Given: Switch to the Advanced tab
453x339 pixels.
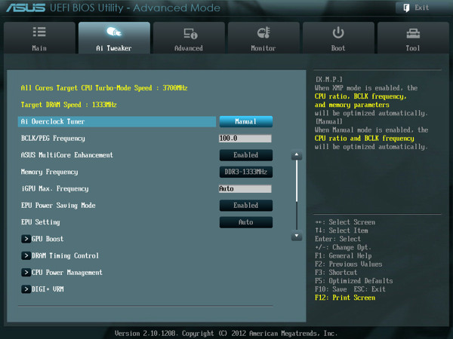Looking at the screenshot, I should click(189, 38).
